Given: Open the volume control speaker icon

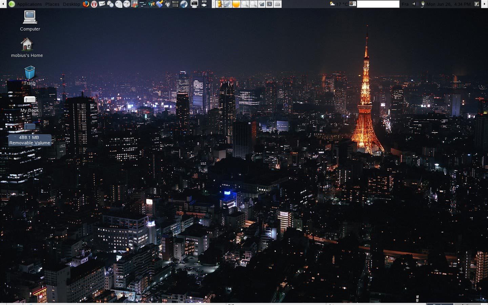Looking at the screenshot, I should 415,4.
